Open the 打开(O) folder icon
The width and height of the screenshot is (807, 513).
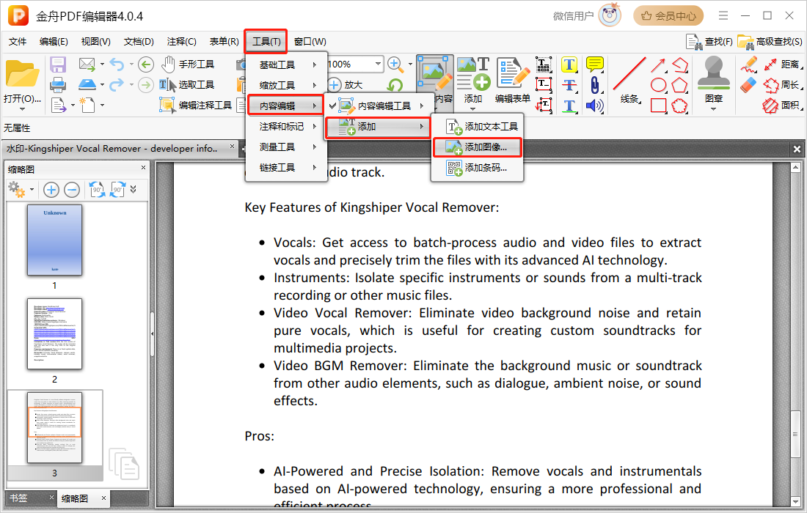[x=22, y=74]
